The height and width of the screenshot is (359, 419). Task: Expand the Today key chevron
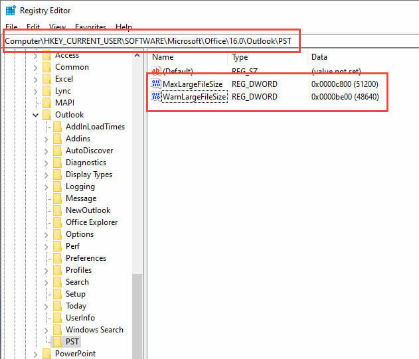(x=46, y=307)
